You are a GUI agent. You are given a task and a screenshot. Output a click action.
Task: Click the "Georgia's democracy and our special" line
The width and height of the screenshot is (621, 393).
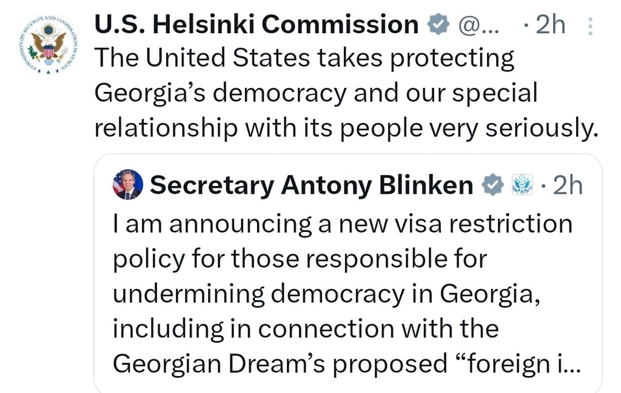click(x=316, y=93)
